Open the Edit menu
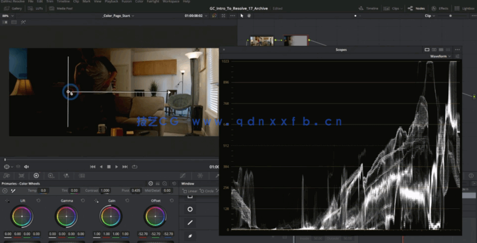The image size is (477, 243). [x=39, y=1]
